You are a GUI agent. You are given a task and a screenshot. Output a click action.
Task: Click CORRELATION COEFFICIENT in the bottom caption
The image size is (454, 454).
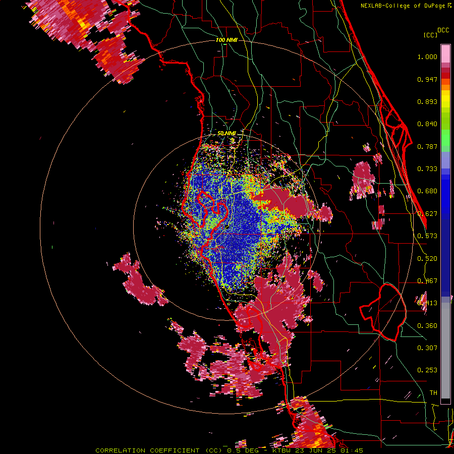[147, 450]
